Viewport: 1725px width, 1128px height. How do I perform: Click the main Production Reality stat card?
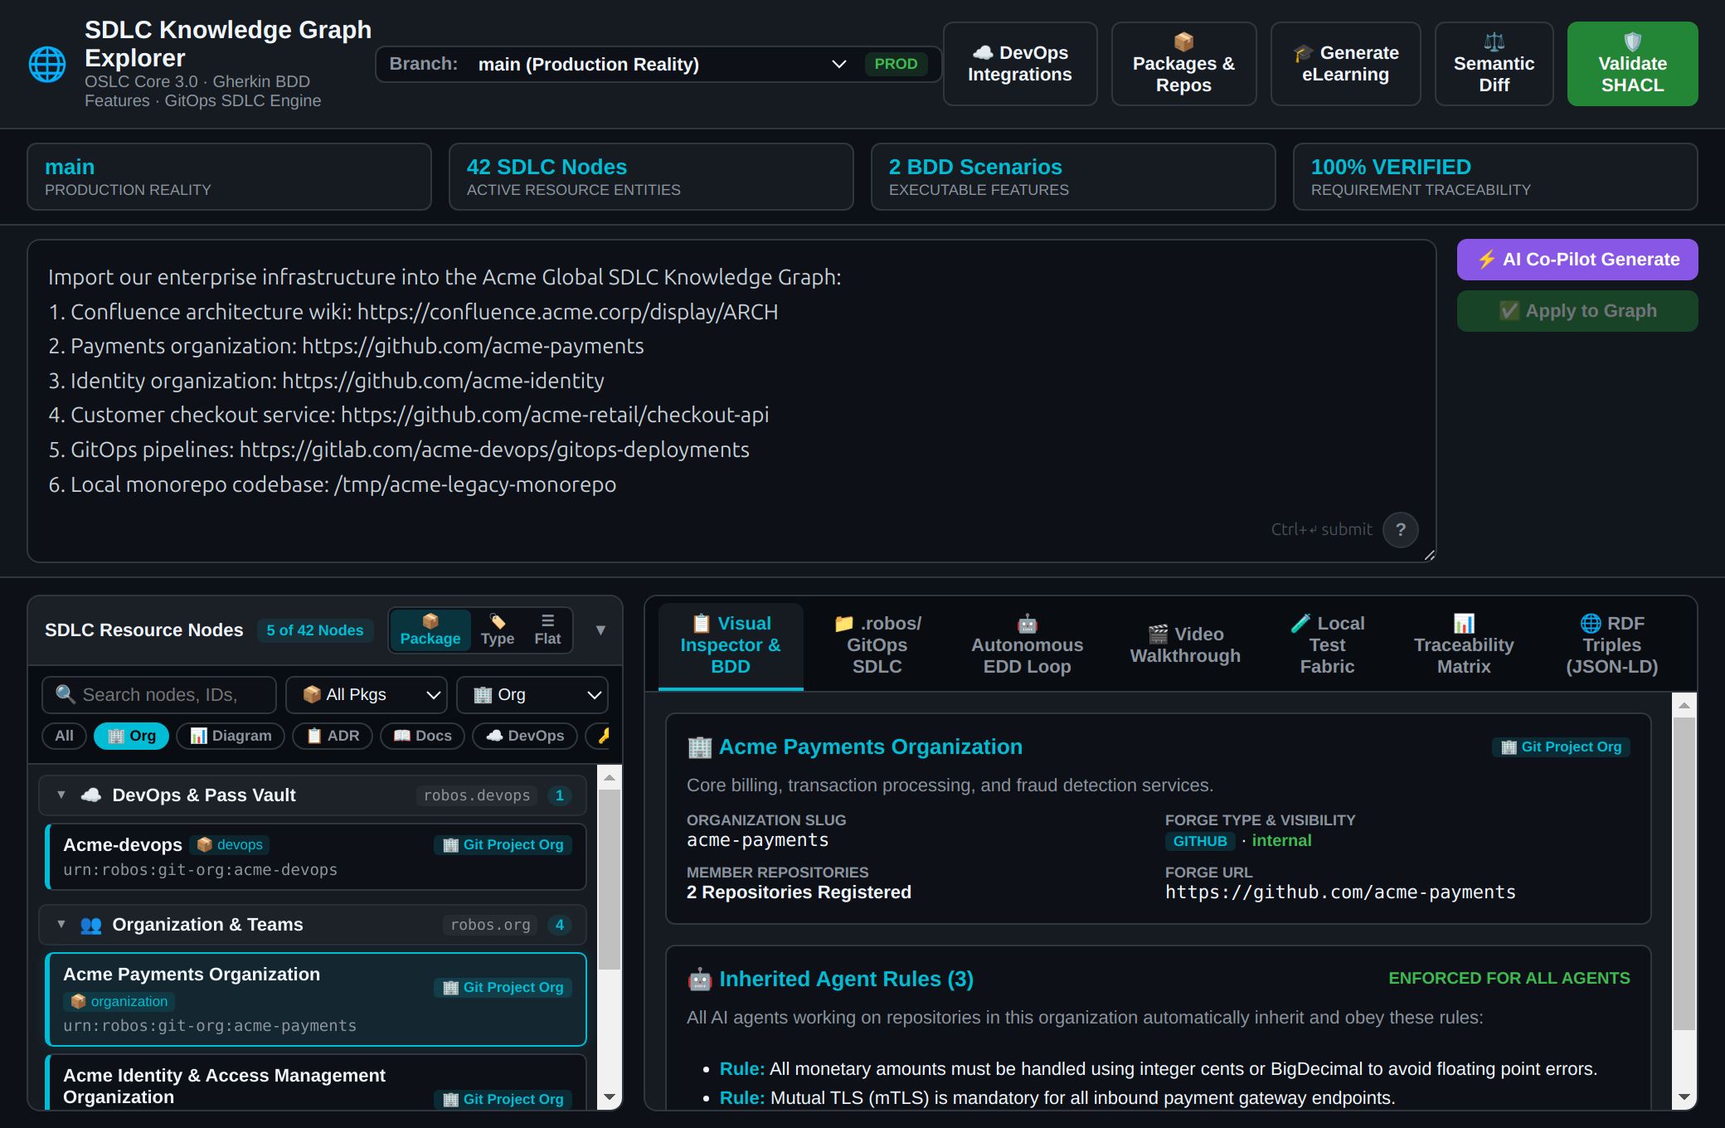(229, 177)
